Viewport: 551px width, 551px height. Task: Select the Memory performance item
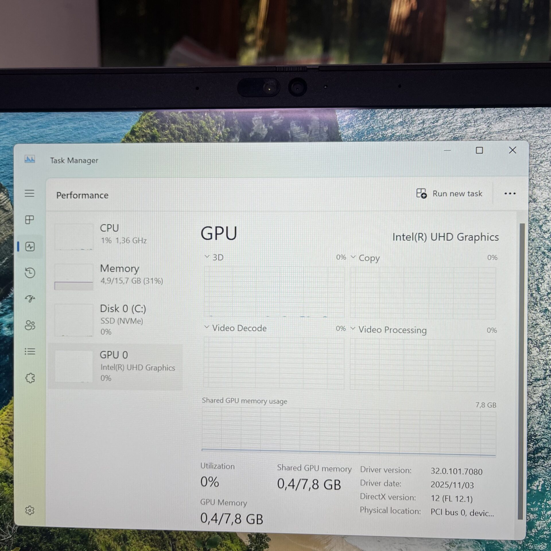click(x=116, y=277)
